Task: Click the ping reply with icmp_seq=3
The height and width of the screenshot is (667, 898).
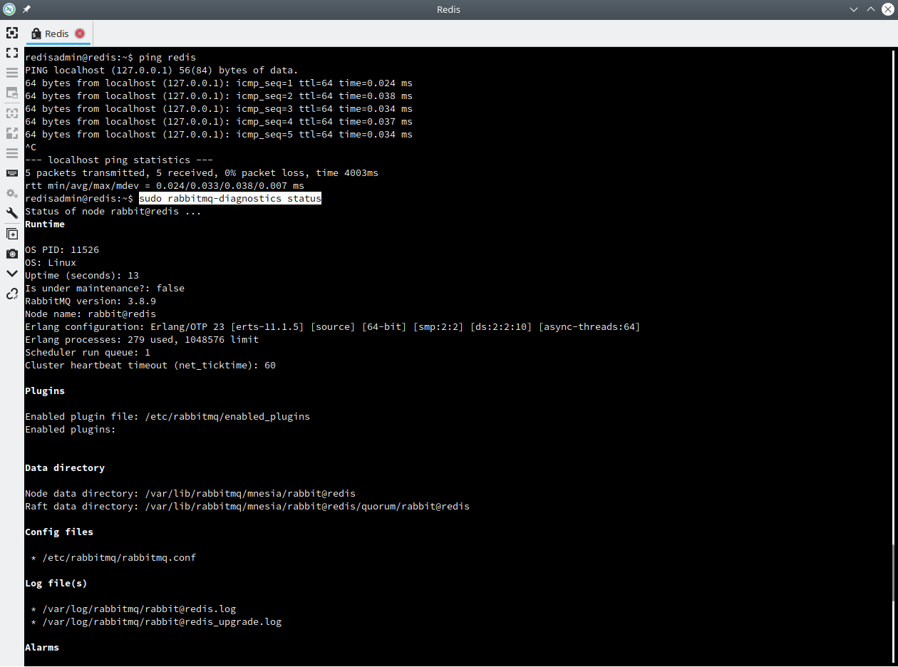Action: pyautogui.click(x=219, y=109)
